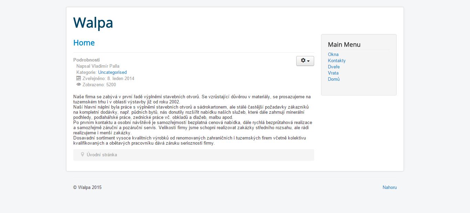Viewport: 470px width, 213px height.
Task: Click the paragraph starting 'Dosavadní sortiment vysoce'
Action: click(x=190, y=141)
